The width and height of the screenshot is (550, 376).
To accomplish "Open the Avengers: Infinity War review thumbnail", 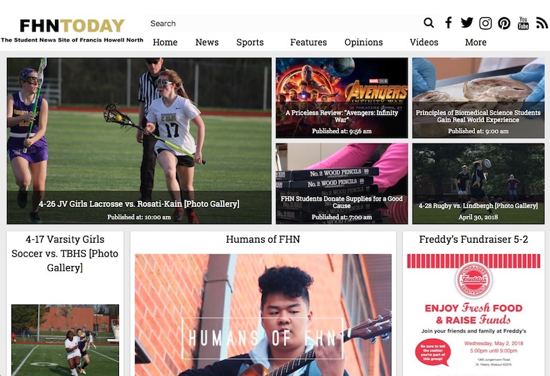I will [x=342, y=98].
